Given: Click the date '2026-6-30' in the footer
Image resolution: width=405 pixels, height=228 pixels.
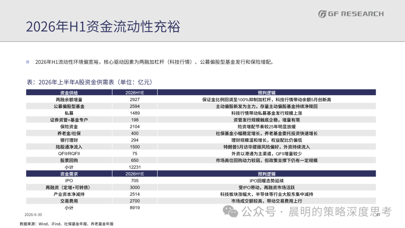Looking at the screenshot, I should 33,214.
